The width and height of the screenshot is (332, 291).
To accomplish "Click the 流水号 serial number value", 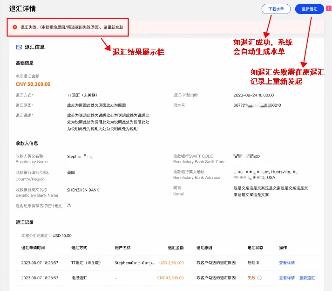I will 257,105.
